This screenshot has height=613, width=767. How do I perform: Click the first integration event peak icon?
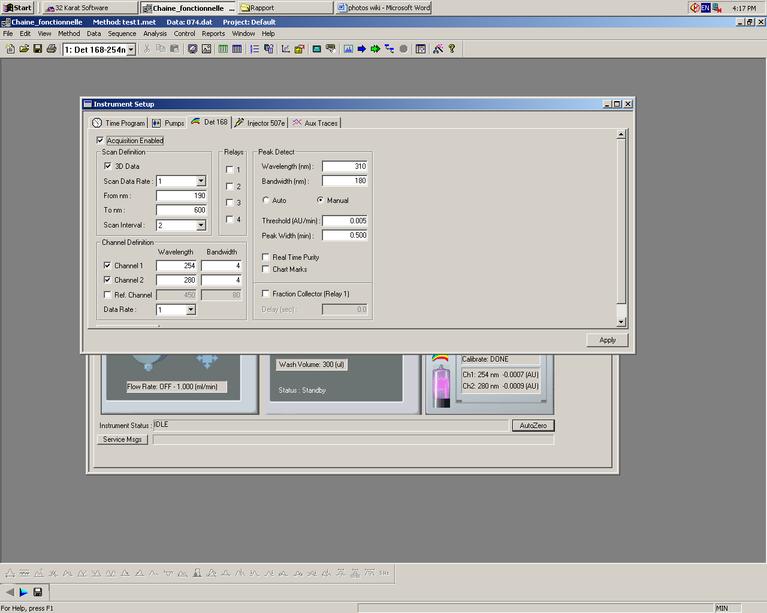10,573
